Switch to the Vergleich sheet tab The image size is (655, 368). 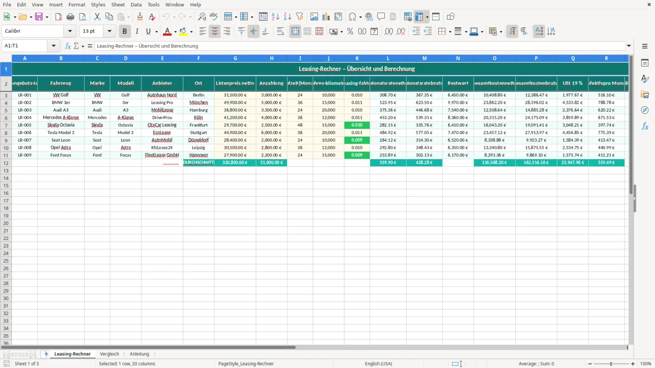coord(110,354)
